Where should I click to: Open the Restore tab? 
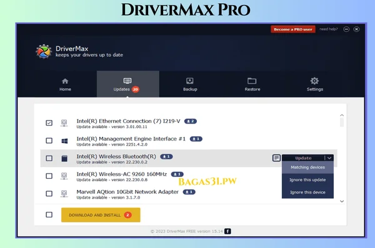point(252,85)
